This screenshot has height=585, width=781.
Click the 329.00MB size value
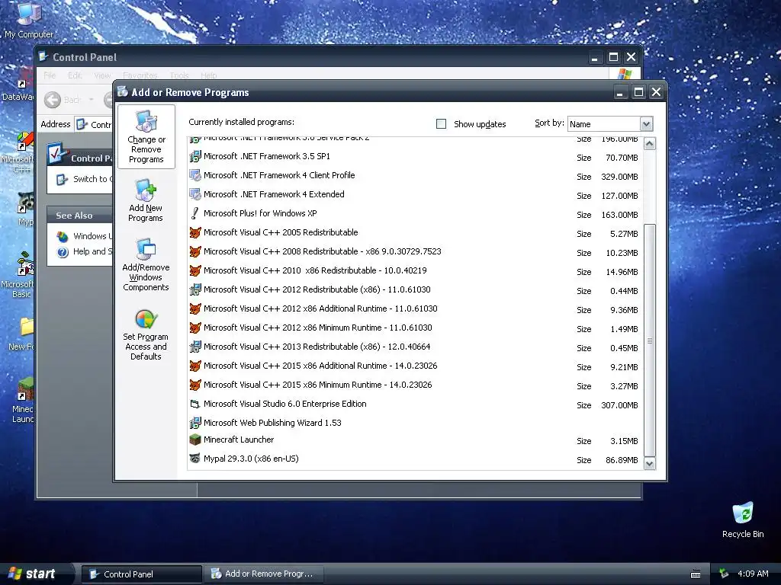(619, 177)
